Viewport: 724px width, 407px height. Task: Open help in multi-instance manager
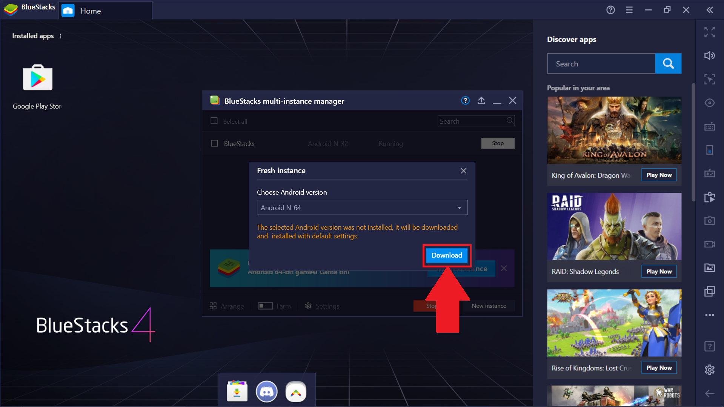coord(465,100)
